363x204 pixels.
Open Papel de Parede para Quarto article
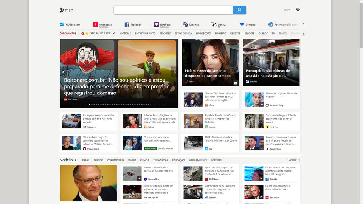point(220,119)
